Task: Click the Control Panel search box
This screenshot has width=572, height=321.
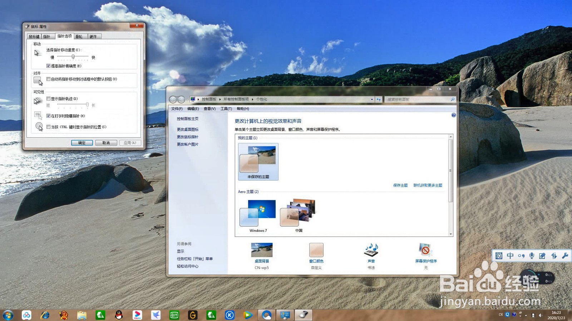Action: [x=420, y=100]
